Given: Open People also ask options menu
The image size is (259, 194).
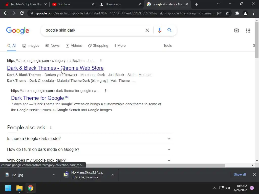Looking at the screenshot, I should 51,127.
